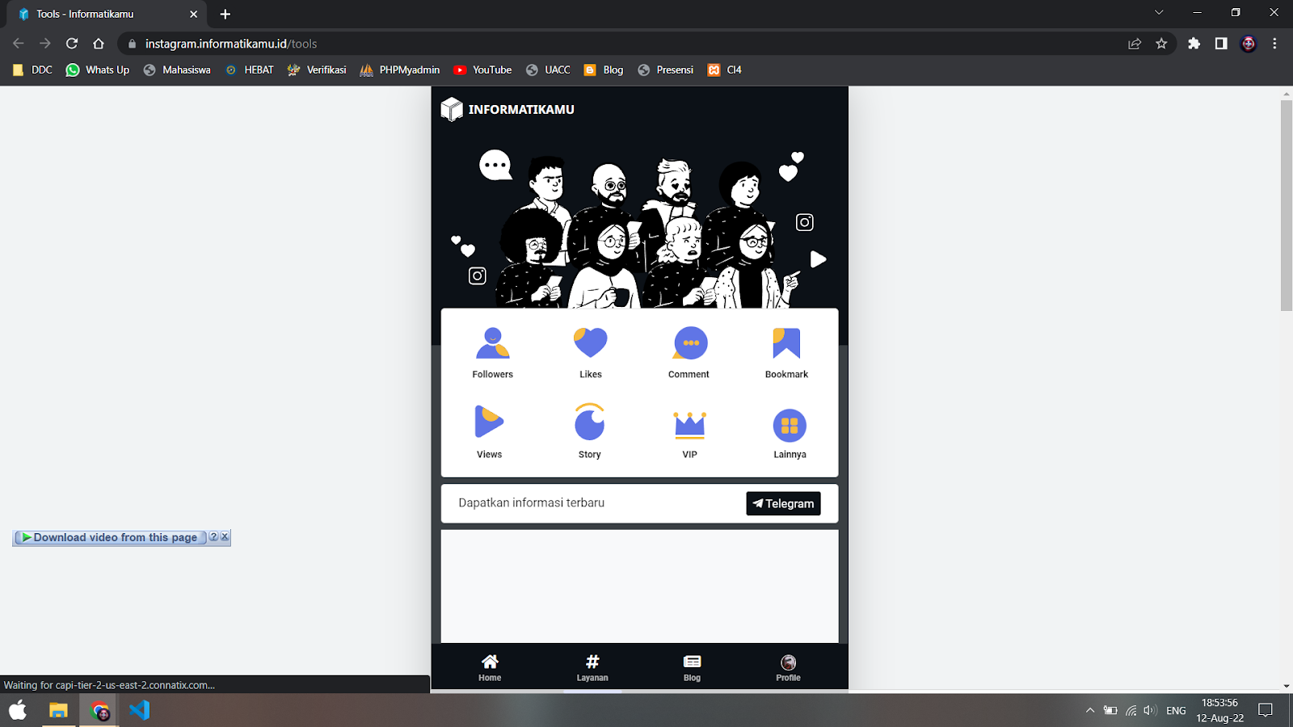Bookmark this page with star icon
This screenshot has width=1293, height=727.
(x=1161, y=44)
